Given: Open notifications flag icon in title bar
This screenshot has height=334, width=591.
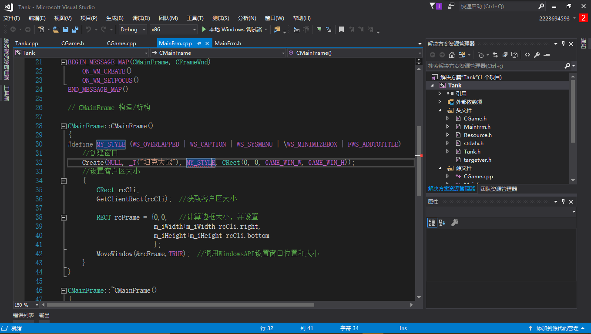Looking at the screenshot, I should (436, 6).
